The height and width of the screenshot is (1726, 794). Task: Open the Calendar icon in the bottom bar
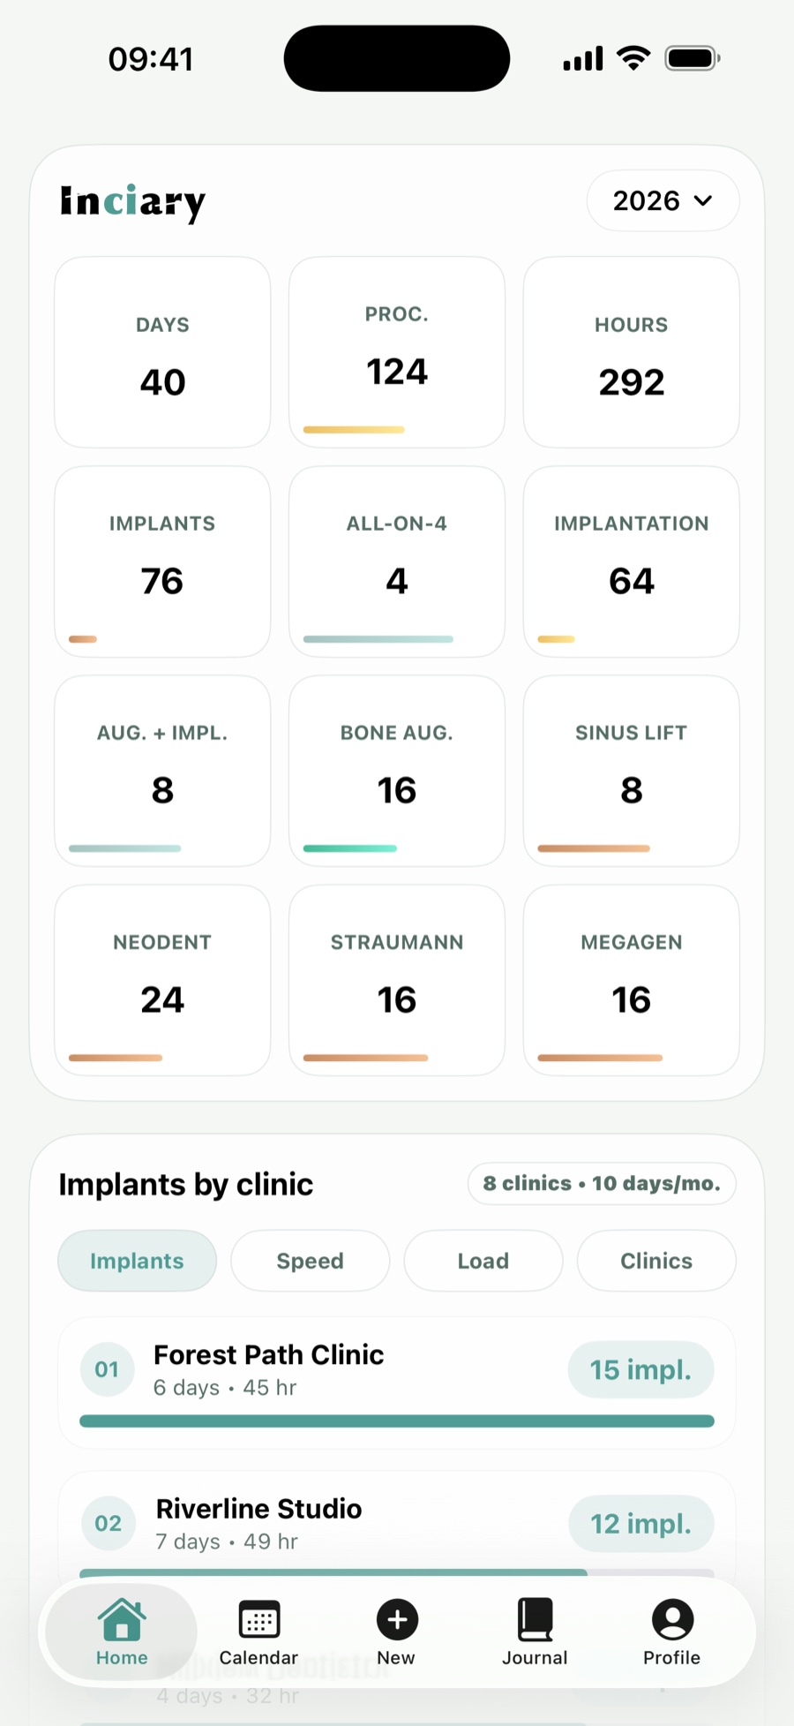point(258,1620)
